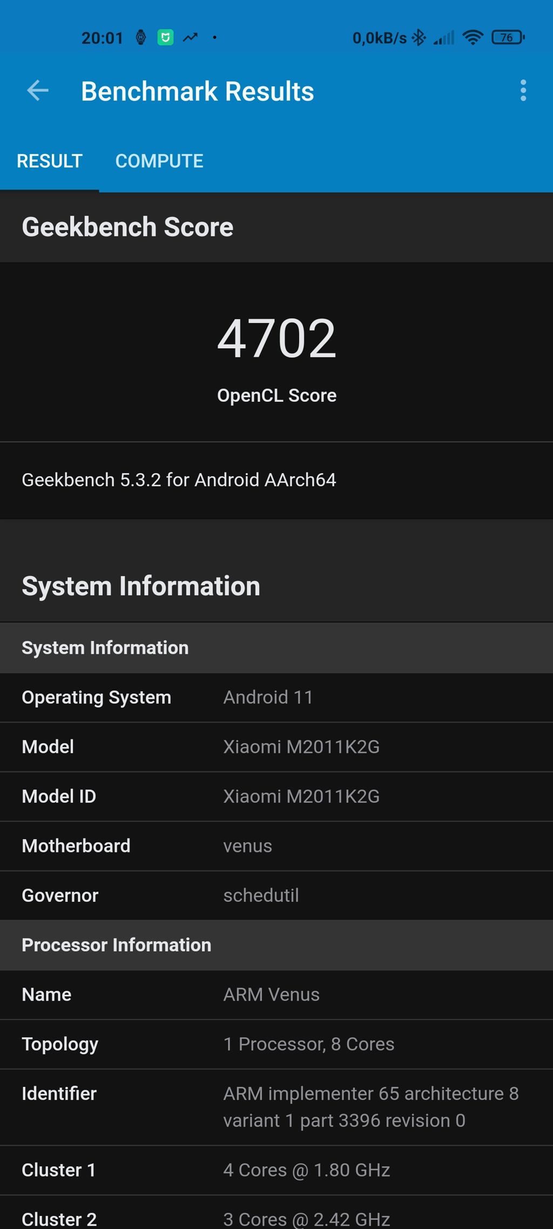
Task: Tap the cellular signal bars icon
Action: coord(444,38)
